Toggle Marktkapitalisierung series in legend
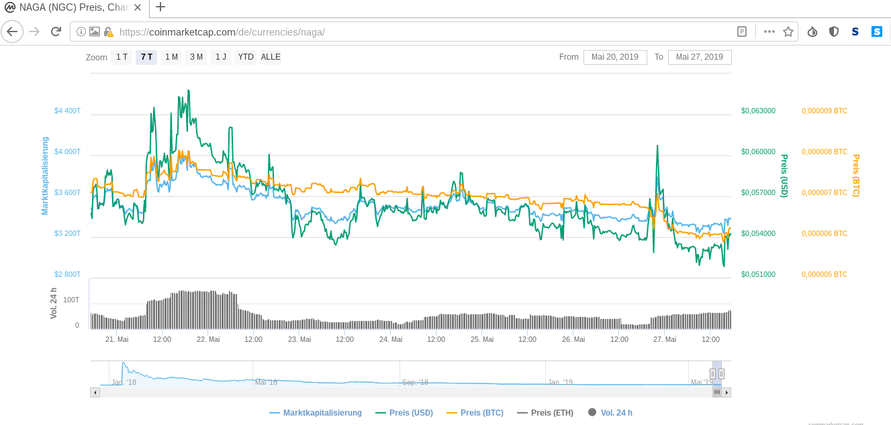 316,413
